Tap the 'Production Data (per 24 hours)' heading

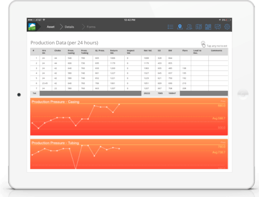[x=64, y=43]
